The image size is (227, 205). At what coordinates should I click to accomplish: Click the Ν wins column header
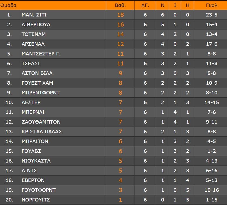(163, 5)
